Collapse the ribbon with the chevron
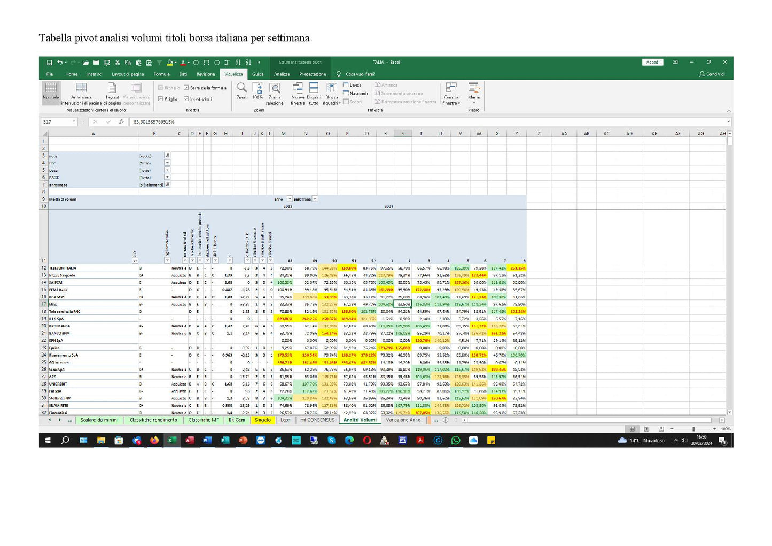 (729, 110)
